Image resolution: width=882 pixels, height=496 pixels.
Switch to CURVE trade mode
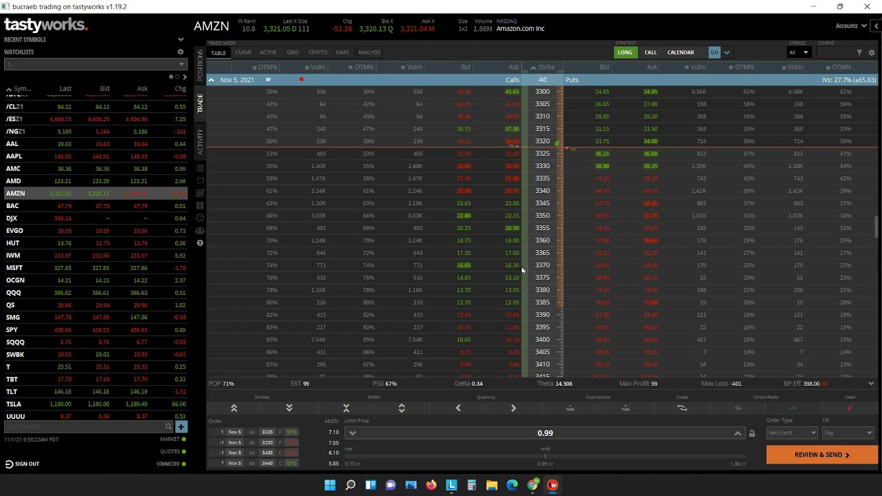[x=243, y=52]
